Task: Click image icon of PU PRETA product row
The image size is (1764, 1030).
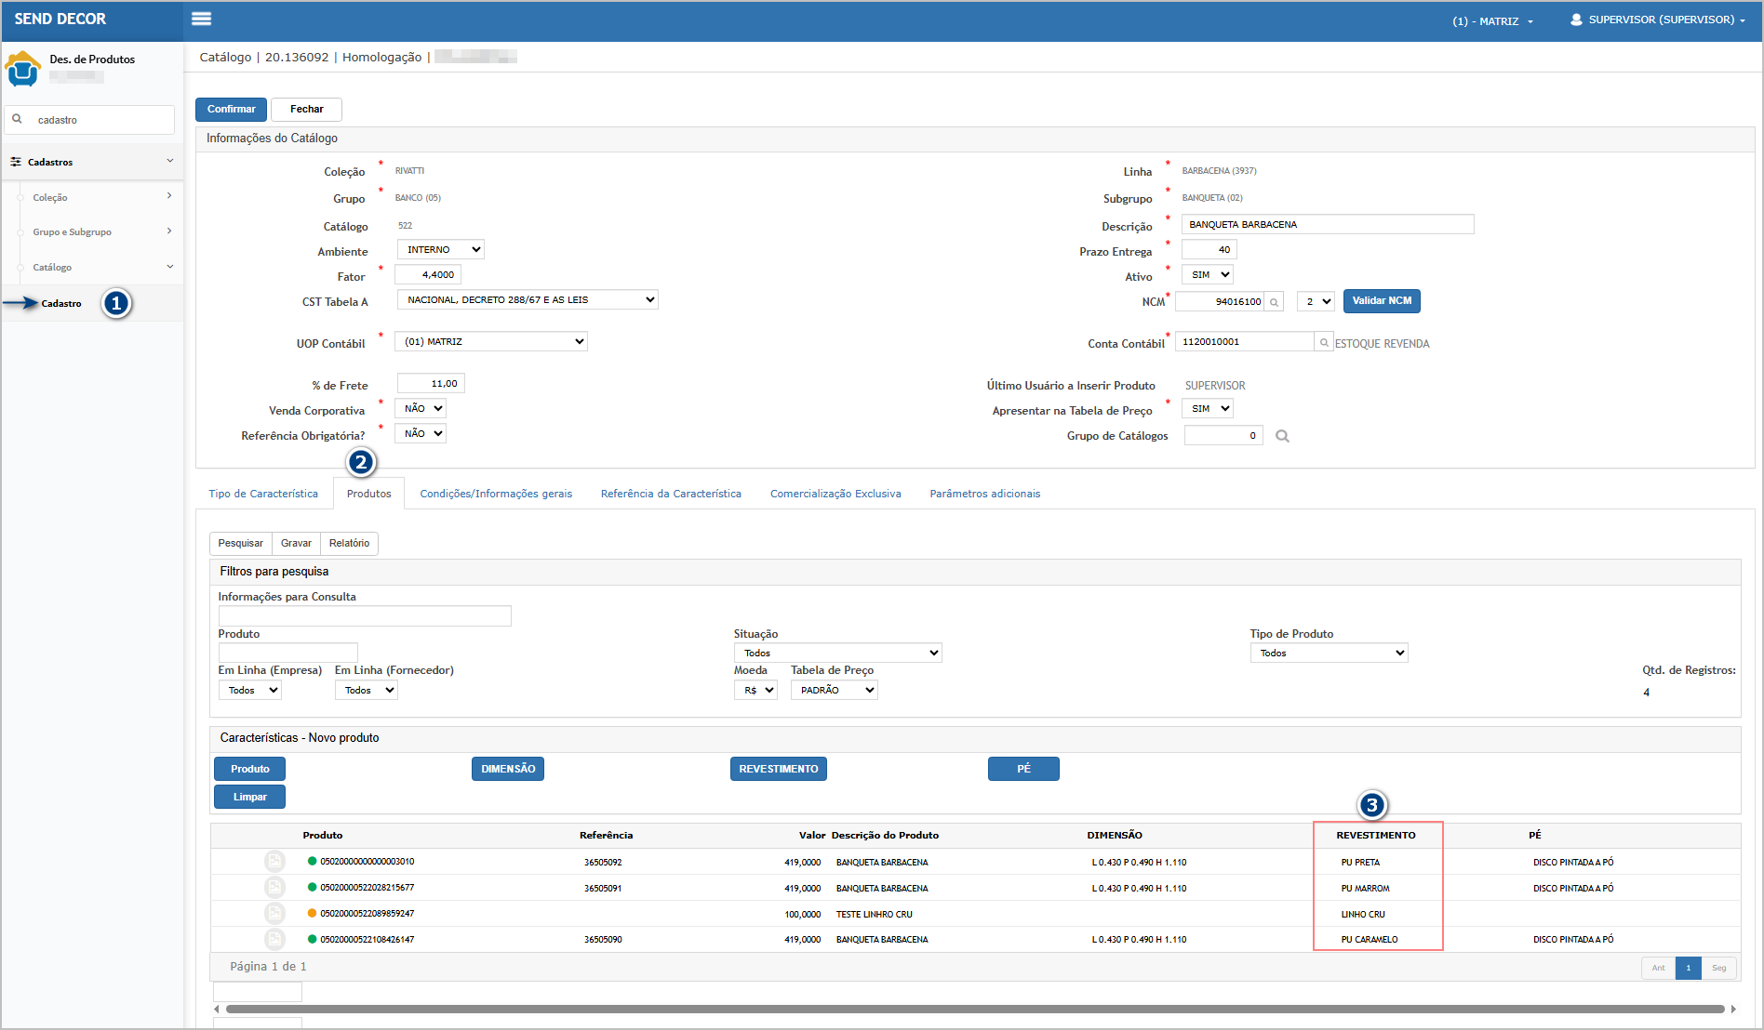Action: coord(274,862)
